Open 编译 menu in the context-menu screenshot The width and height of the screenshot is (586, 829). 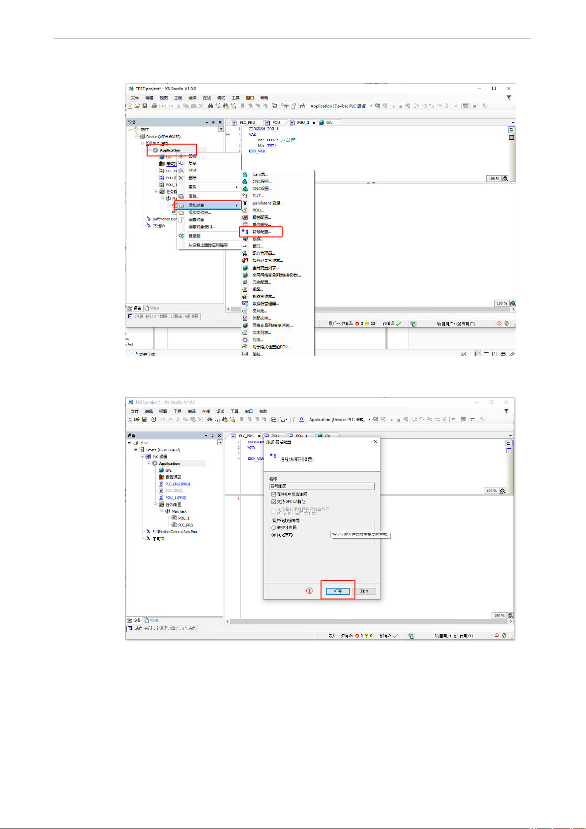coord(192,98)
